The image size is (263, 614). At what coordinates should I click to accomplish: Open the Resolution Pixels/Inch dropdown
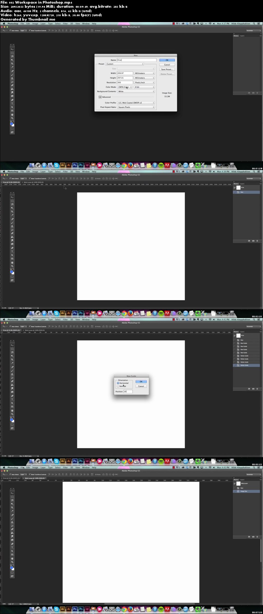pyautogui.click(x=144, y=83)
